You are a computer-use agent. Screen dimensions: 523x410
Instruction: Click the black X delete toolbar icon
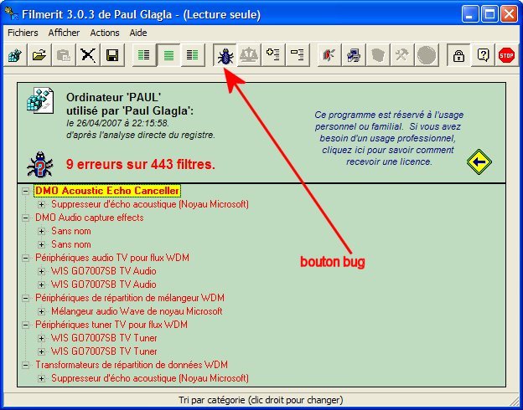click(x=88, y=55)
